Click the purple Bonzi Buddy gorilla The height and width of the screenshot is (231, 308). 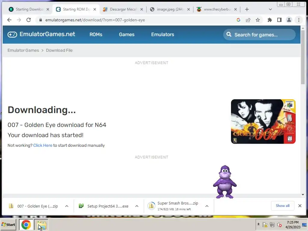(x=225, y=182)
